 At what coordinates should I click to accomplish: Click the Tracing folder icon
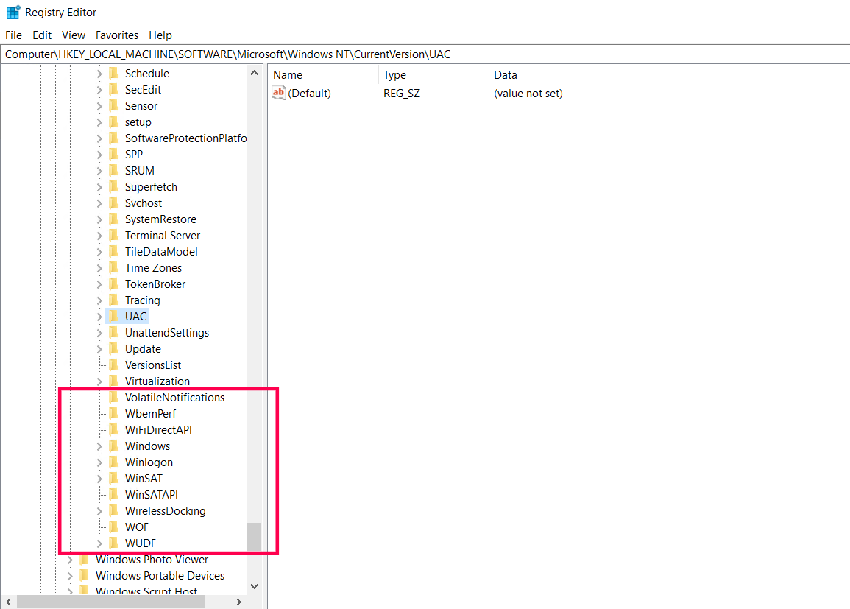(x=113, y=300)
